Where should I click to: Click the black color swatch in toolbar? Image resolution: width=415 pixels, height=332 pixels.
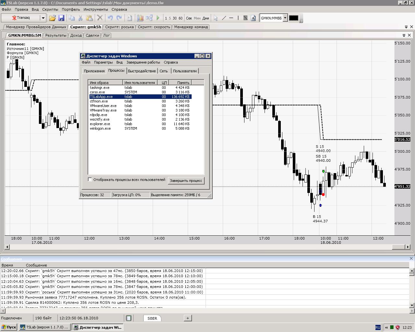pos(293,18)
